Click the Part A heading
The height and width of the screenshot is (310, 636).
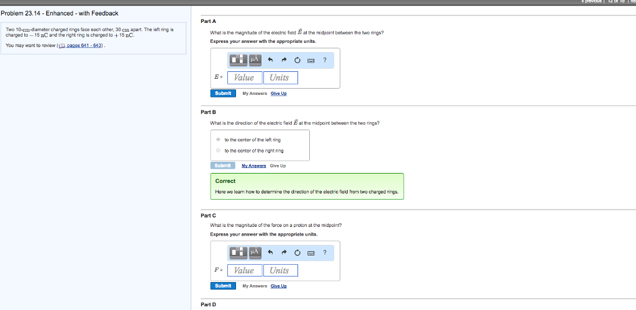tap(209, 21)
